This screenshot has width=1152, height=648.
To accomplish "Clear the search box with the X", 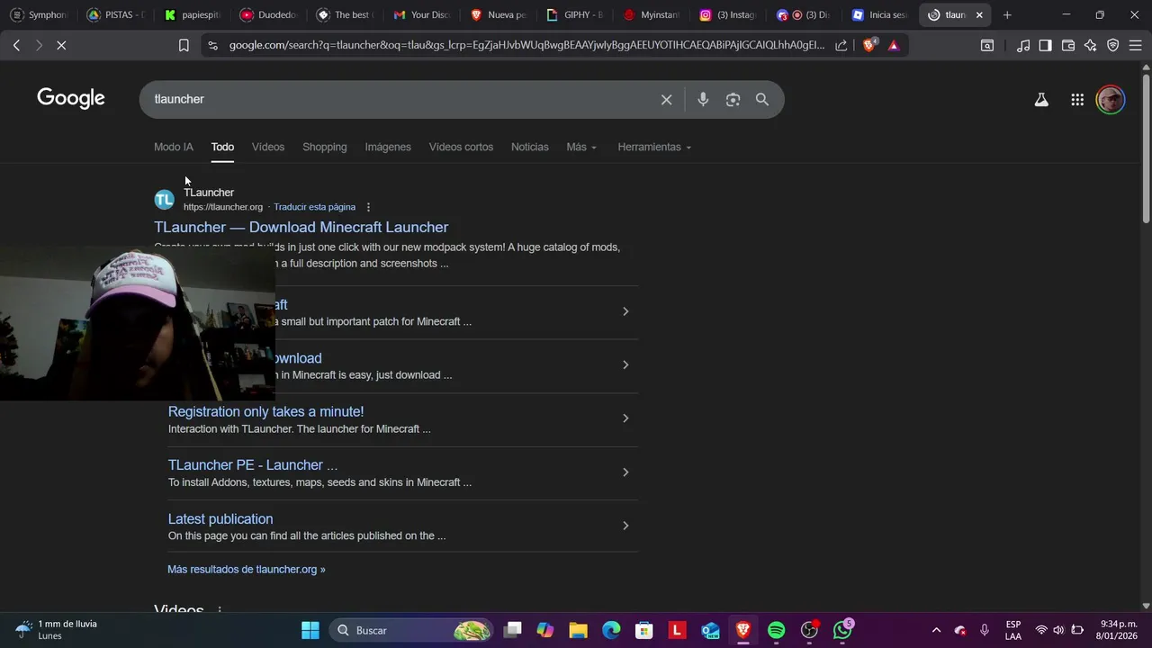I will pos(666,100).
